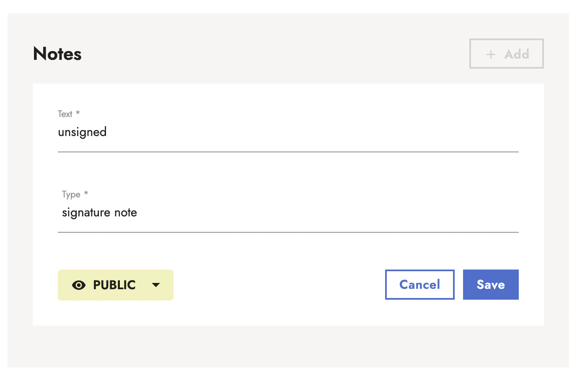The image size is (585, 370).
Task: Click the underline beneath the Type field
Action: tap(288, 232)
